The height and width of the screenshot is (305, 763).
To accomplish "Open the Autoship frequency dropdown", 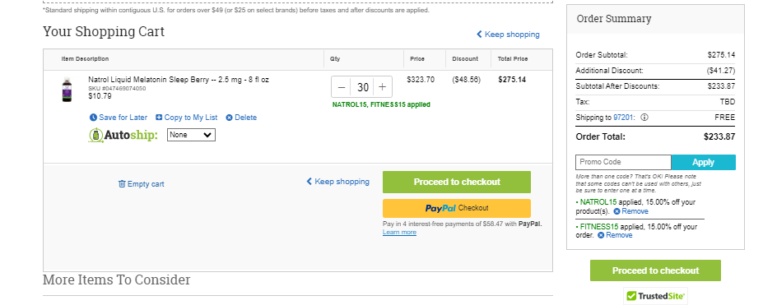I will pyautogui.click(x=191, y=135).
